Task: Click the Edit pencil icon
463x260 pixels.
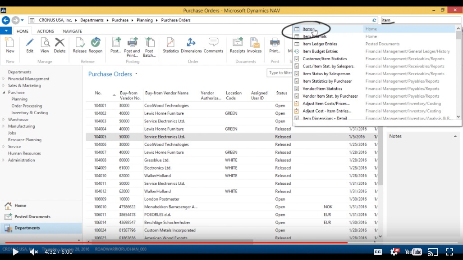Action: tap(30, 43)
